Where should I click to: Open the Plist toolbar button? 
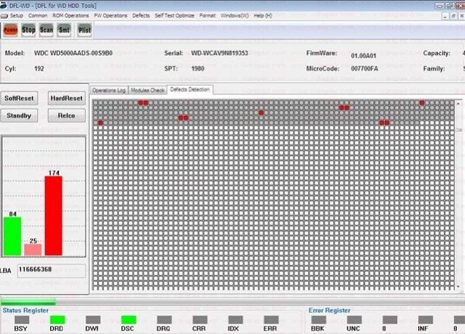pos(84,30)
